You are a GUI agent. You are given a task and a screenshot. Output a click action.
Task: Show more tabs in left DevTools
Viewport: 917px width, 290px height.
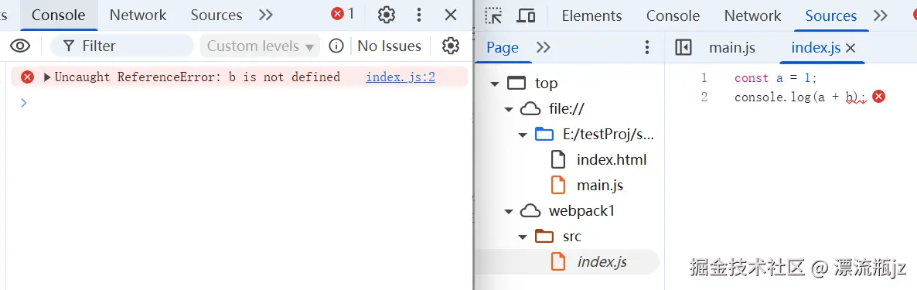(x=266, y=15)
